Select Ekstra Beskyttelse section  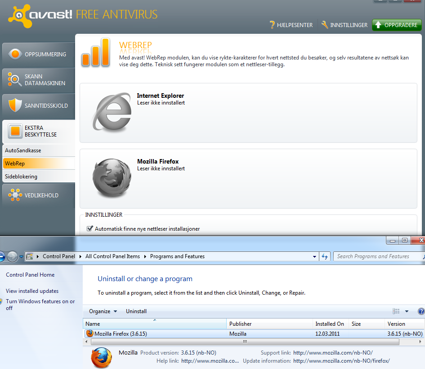[x=39, y=131]
